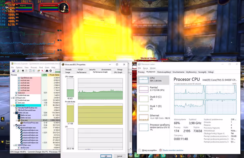Switch to the Image tab

coord(68,72)
